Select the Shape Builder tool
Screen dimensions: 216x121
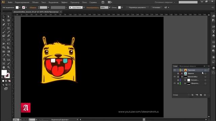[x=4, y=48]
